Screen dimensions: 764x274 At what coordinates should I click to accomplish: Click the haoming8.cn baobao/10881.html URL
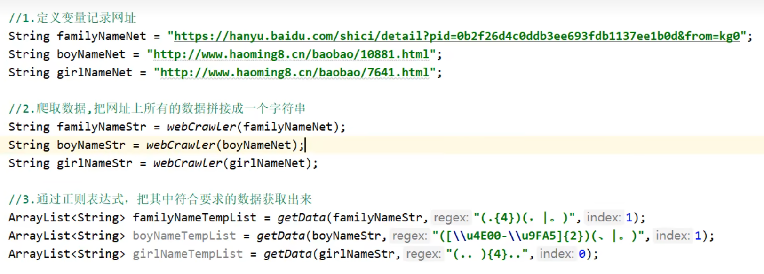point(291,54)
